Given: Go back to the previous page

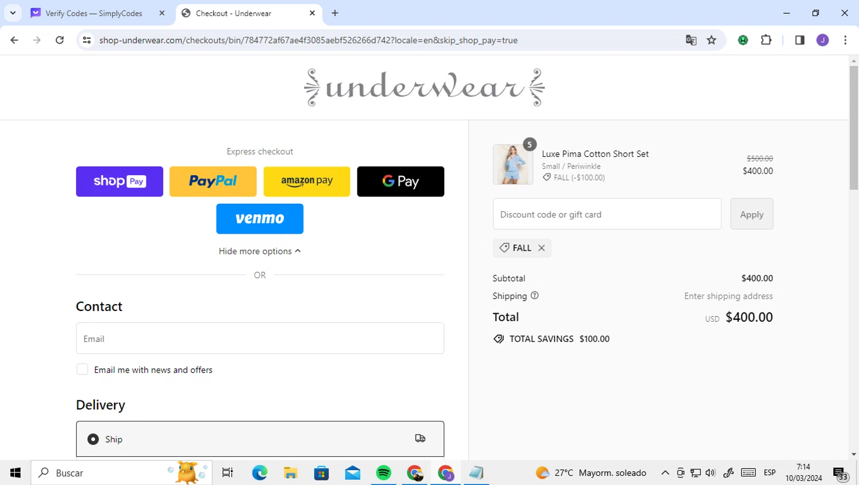Looking at the screenshot, I should (x=14, y=40).
